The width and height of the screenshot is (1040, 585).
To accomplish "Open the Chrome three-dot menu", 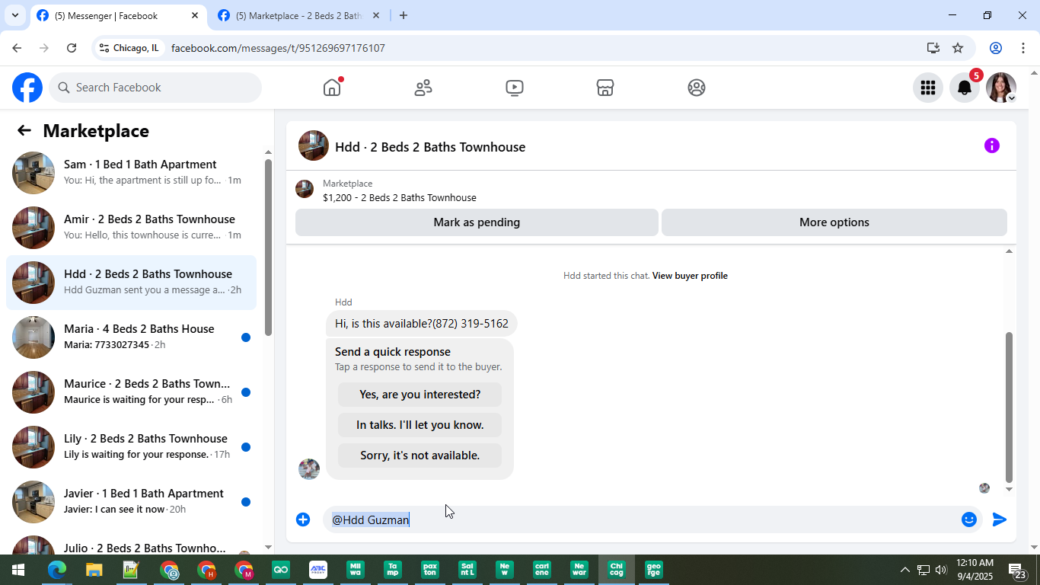I will pos(1024,48).
